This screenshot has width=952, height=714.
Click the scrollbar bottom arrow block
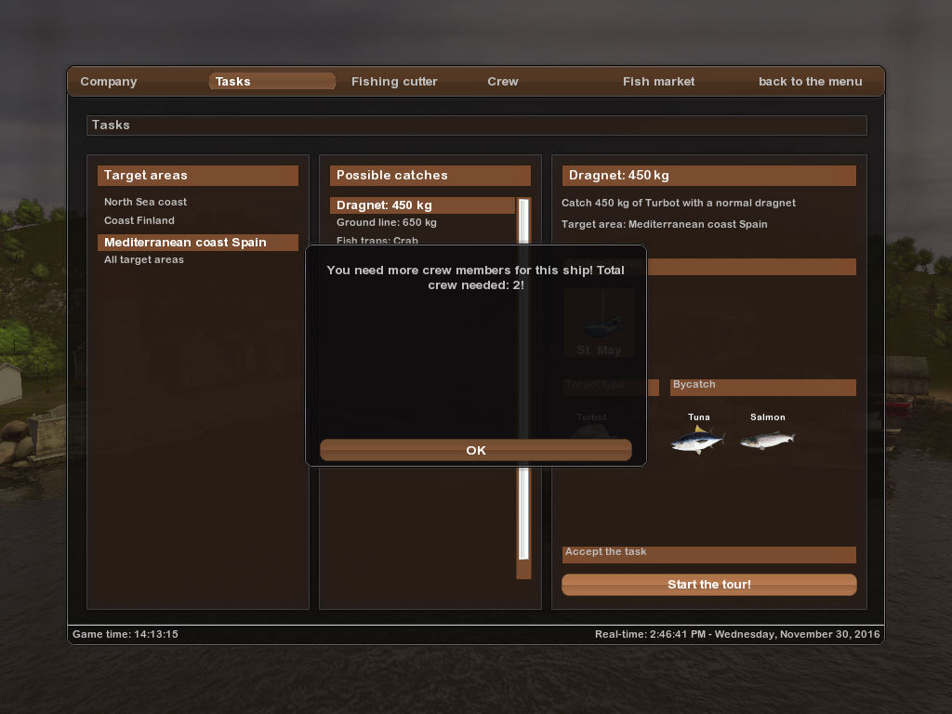[x=523, y=570]
